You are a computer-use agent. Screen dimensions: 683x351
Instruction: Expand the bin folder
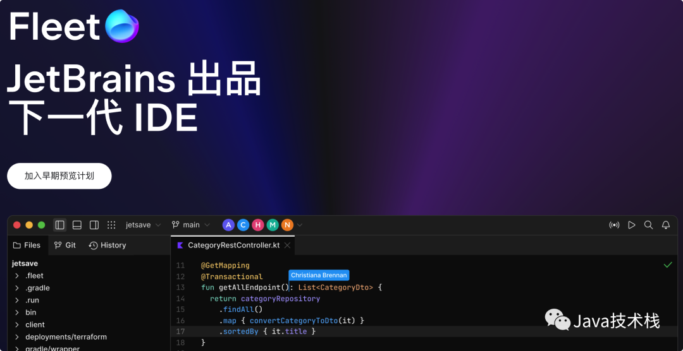pyautogui.click(x=16, y=312)
